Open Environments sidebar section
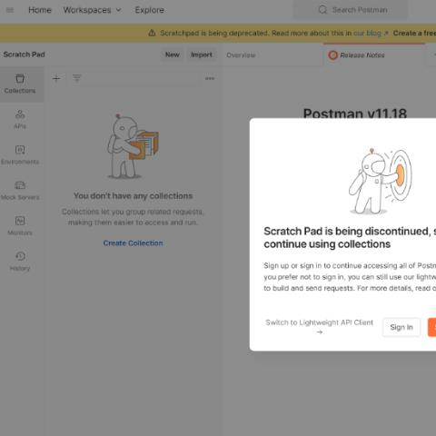Screen dimensions: 436x436 coord(20,155)
